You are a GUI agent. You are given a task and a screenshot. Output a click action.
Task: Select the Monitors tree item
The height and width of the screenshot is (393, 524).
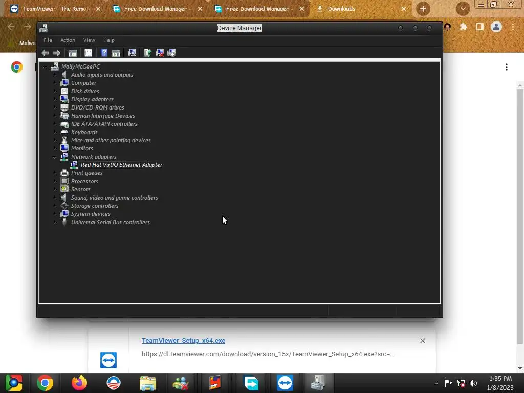pyautogui.click(x=82, y=148)
